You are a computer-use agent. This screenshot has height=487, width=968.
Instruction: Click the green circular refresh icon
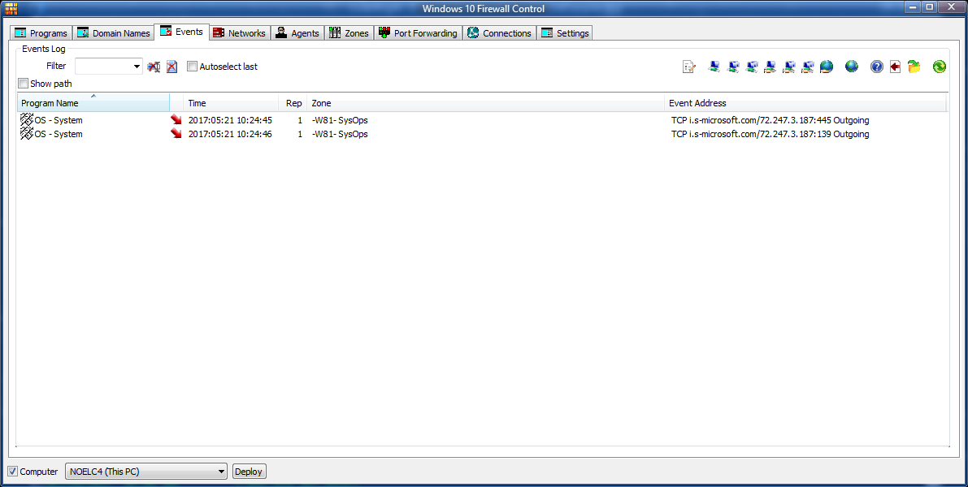click(x=940, y=67)
